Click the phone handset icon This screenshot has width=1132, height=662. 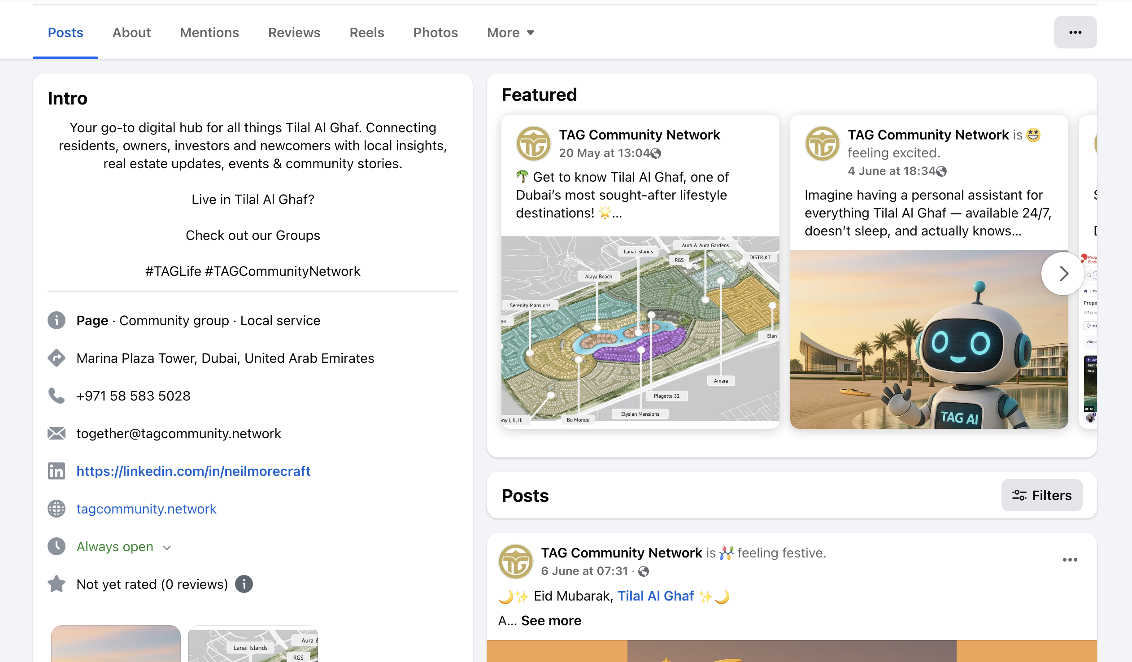[57, 396]
